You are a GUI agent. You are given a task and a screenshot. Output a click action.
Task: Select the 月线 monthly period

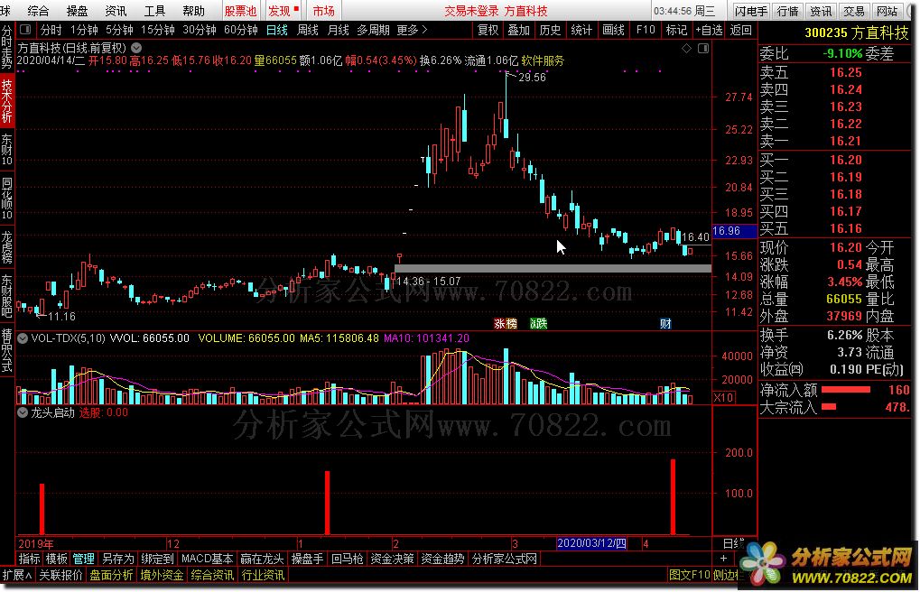(x=338, y=30)
